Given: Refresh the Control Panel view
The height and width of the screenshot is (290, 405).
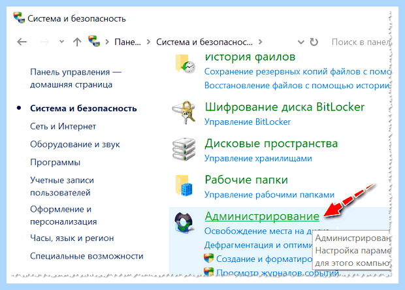Looking at the screenshot, I should pyautogui.click(x=314, y=42).
